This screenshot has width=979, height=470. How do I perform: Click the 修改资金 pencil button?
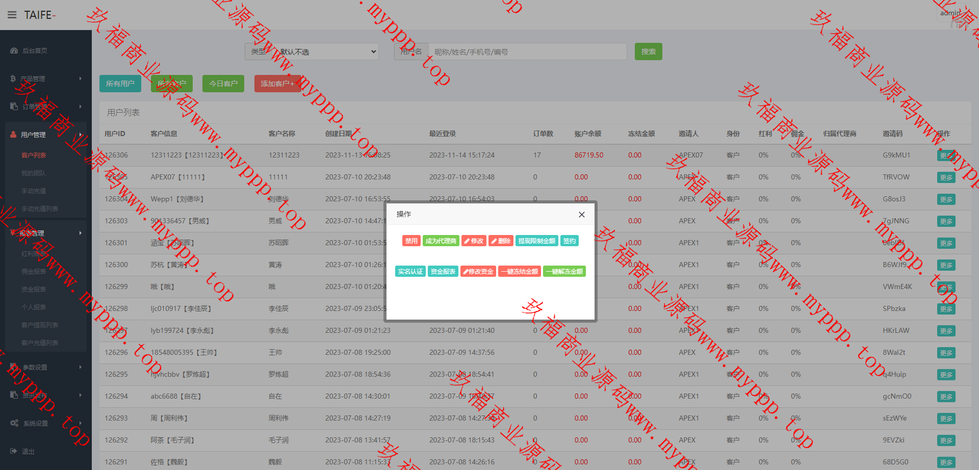(478, 272)
